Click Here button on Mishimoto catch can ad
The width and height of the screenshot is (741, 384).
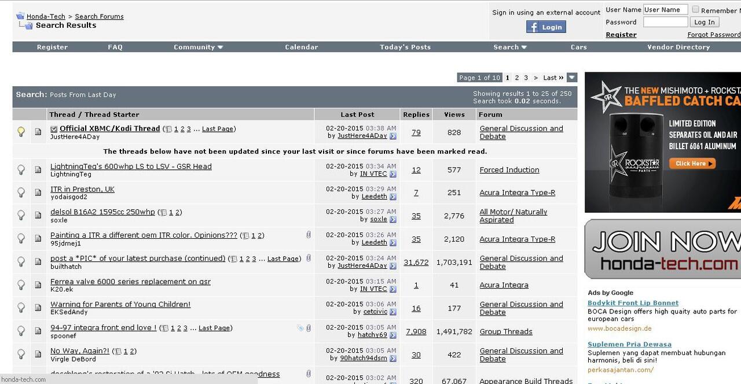(691, 164)
